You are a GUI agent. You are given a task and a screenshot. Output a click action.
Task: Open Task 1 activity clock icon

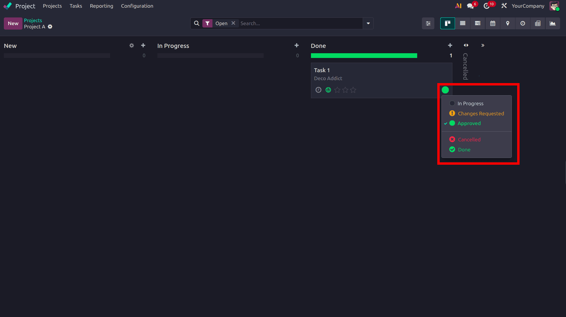[318, 90]
